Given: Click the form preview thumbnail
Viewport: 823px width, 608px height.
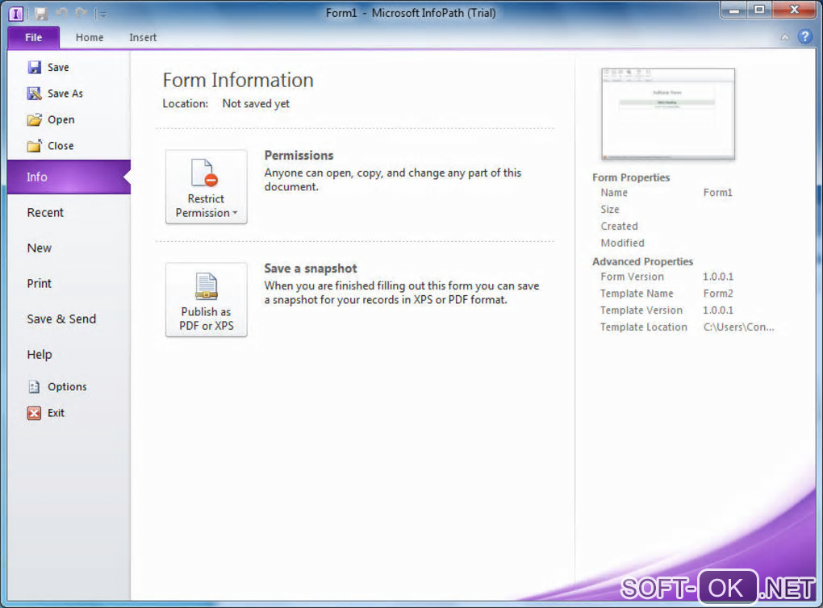Looking at the screenshot, I should 667,114.
